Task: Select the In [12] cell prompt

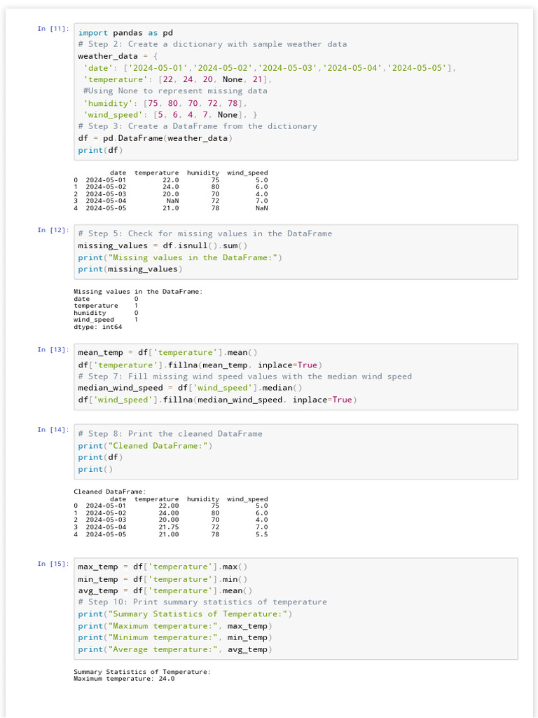Action: 53,230
